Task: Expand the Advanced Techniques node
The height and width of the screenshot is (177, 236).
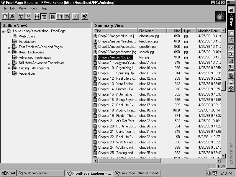Action: [9, 58]
